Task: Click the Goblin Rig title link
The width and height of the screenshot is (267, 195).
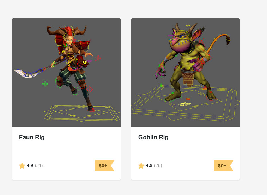Action: click(153, 137)
